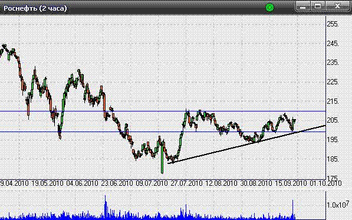The image size is (352, 220).
Task: Click the large volume spike near 15.09.2010
Action: (292, 210)
